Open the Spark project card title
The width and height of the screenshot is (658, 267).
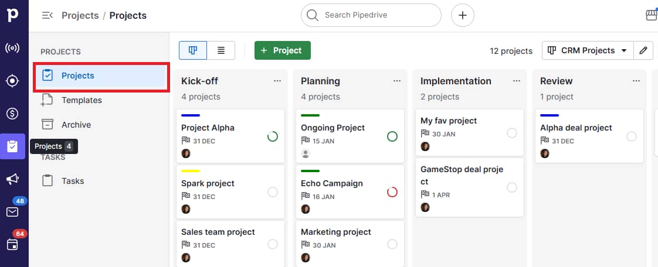[x=208, y=184]
